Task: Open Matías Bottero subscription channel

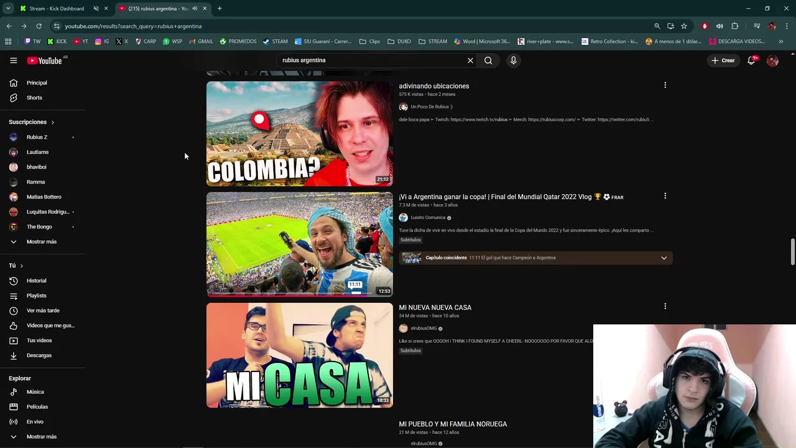Action: pyautogui.click(x=42, y=197)
